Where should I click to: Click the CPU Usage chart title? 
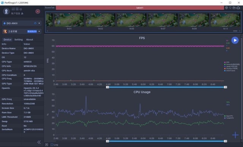142,92
